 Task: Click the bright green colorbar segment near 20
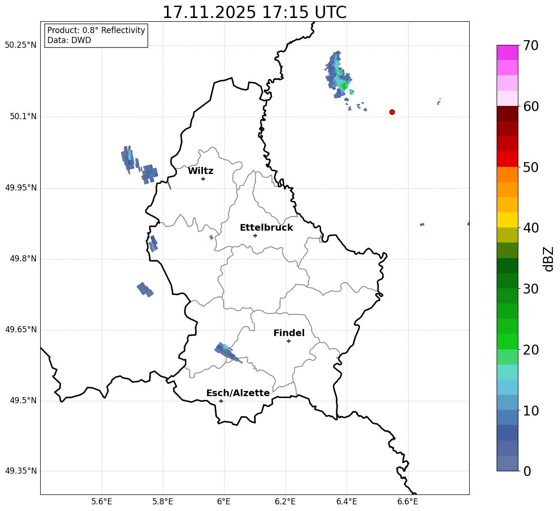coord(507,341)
